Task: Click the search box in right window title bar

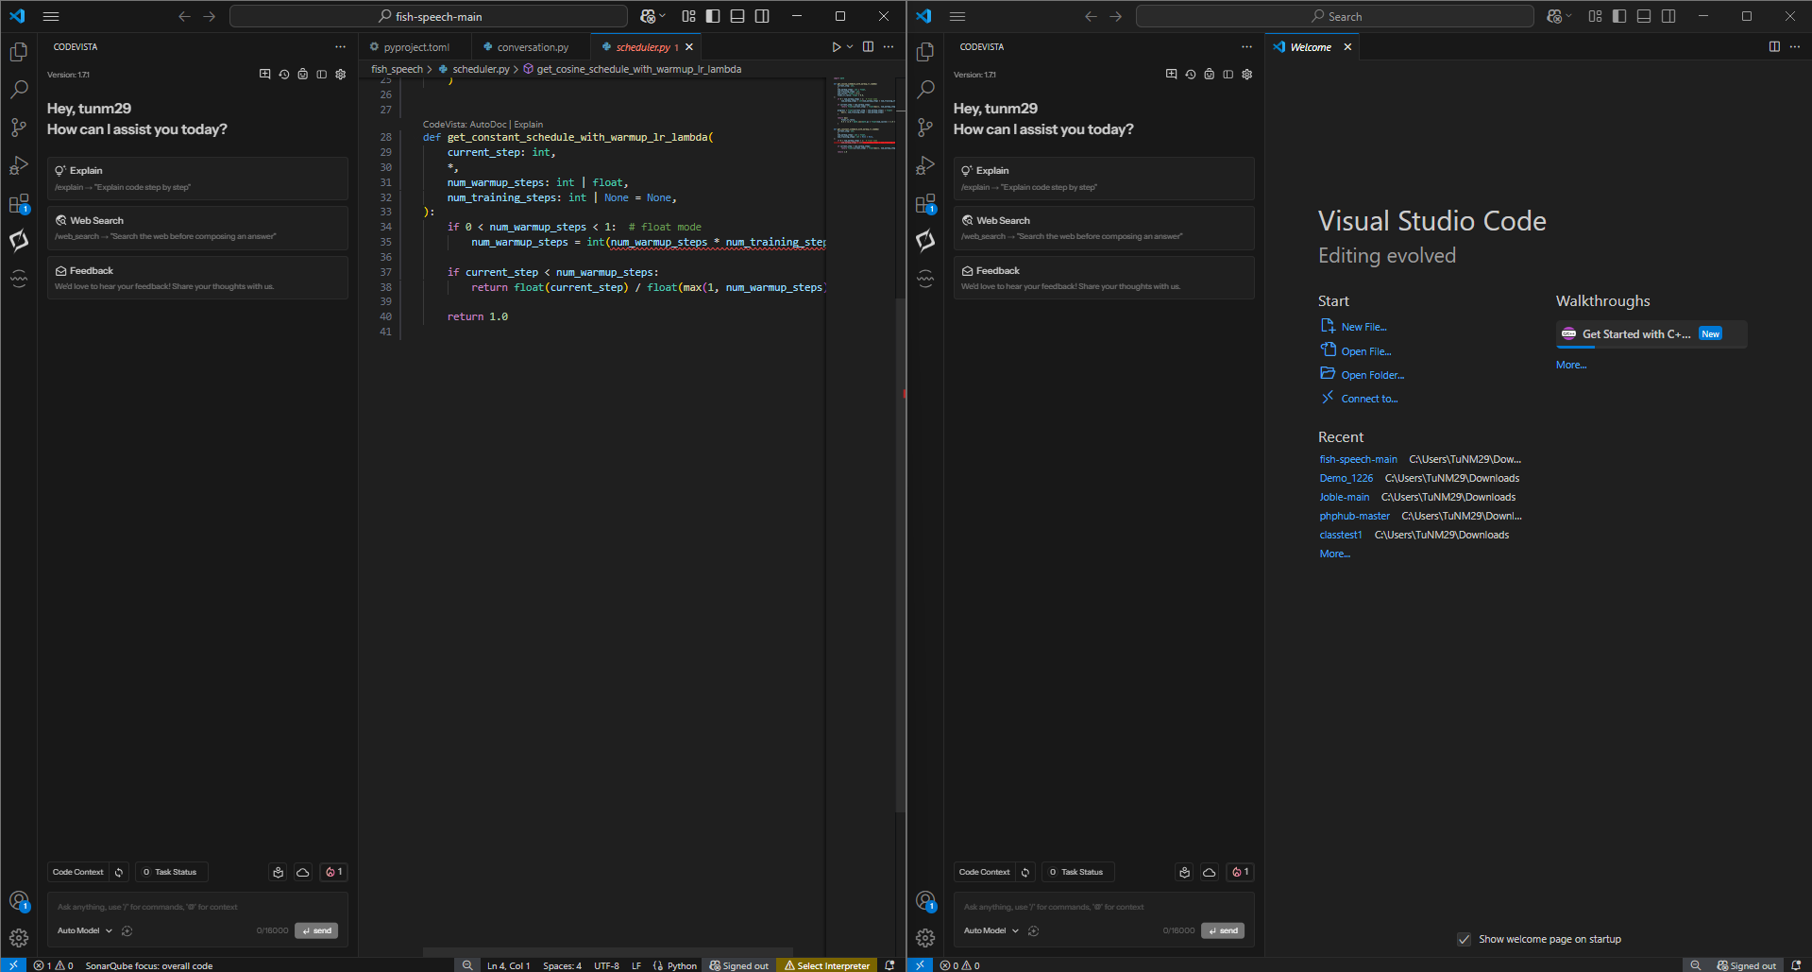Action: (x=1335, y=16)
